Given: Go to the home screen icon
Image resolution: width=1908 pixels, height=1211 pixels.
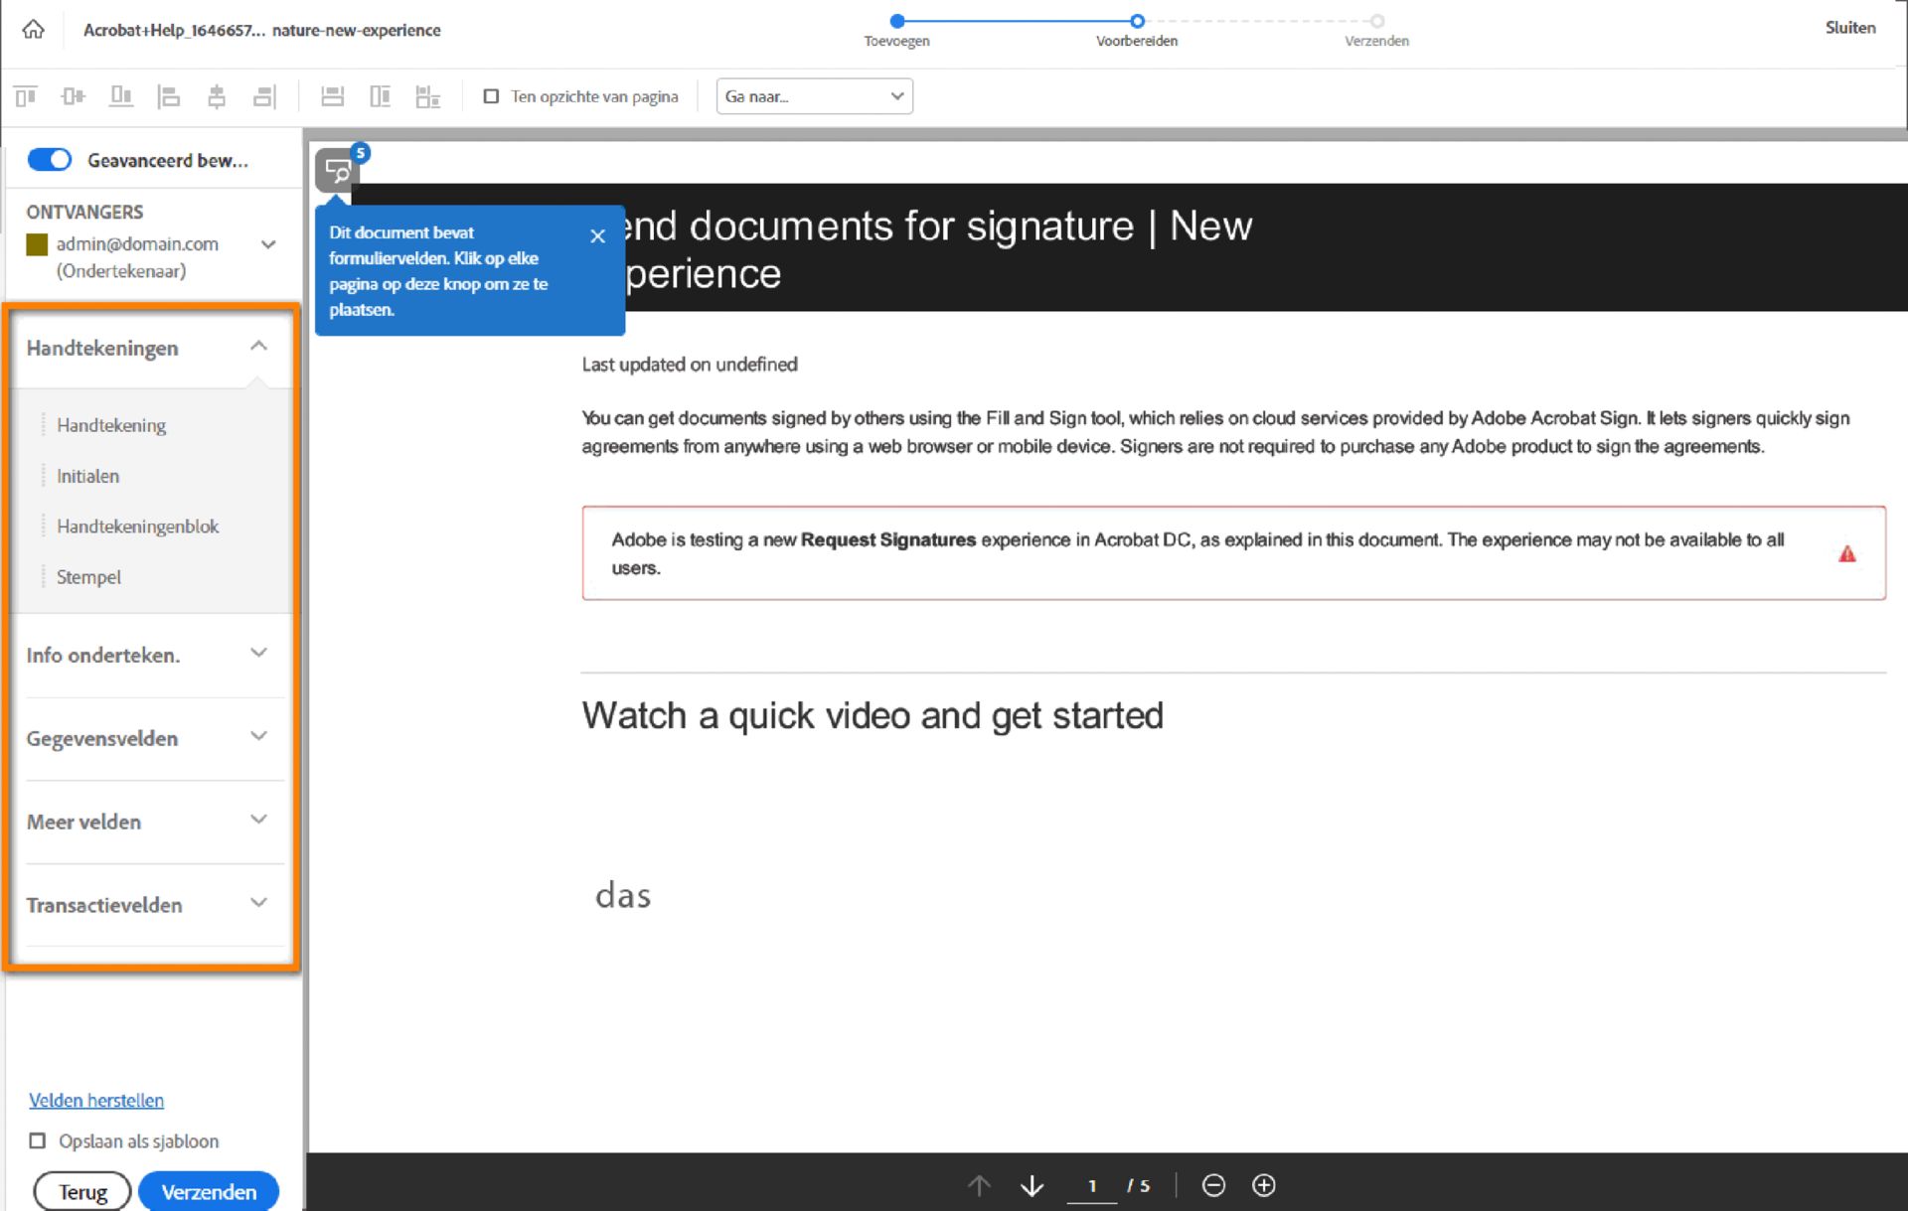Looking at the screenshot, I should point(33,29).
